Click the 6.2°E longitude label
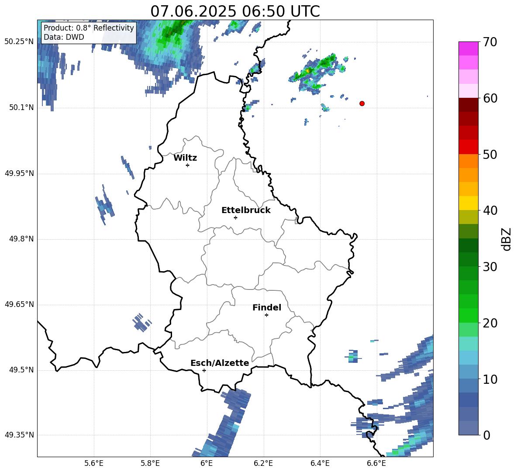This screenshot has width=517, height=472. tap(263, 463)
